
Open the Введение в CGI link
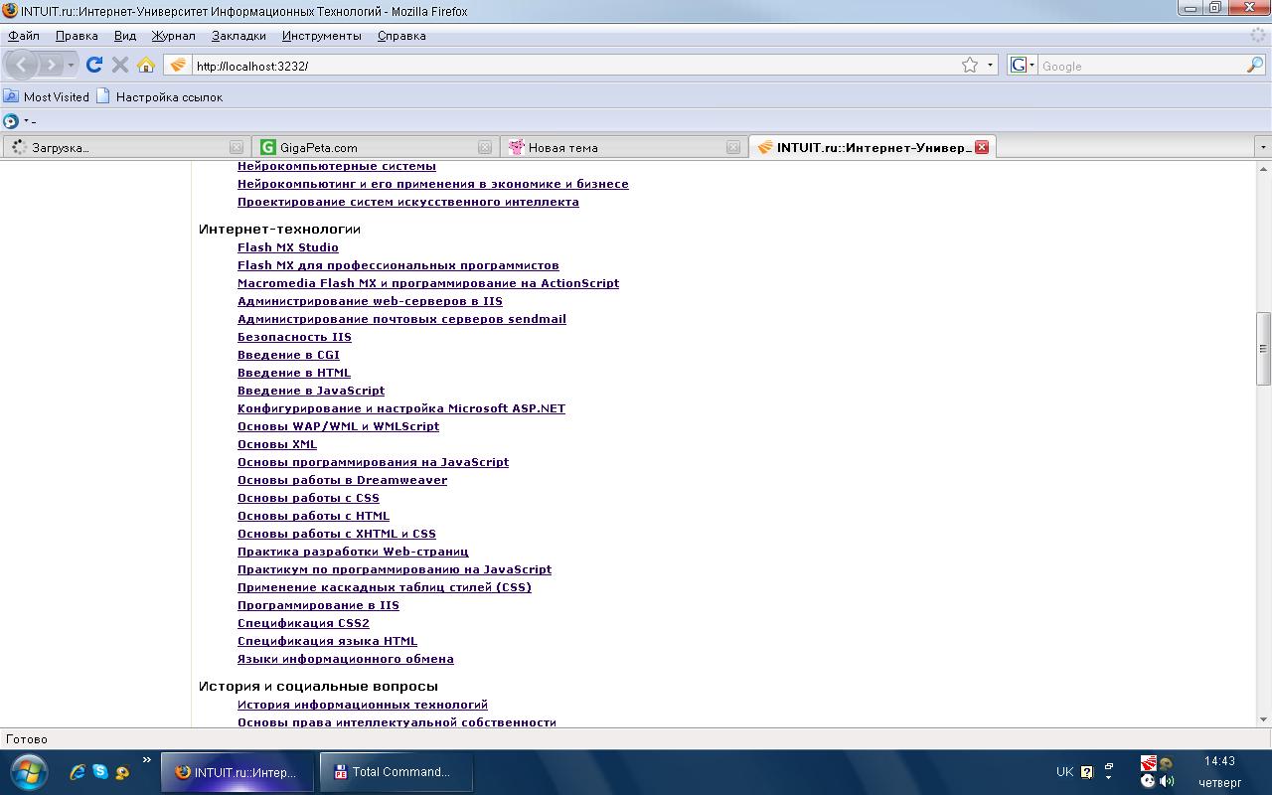(288, 355)
